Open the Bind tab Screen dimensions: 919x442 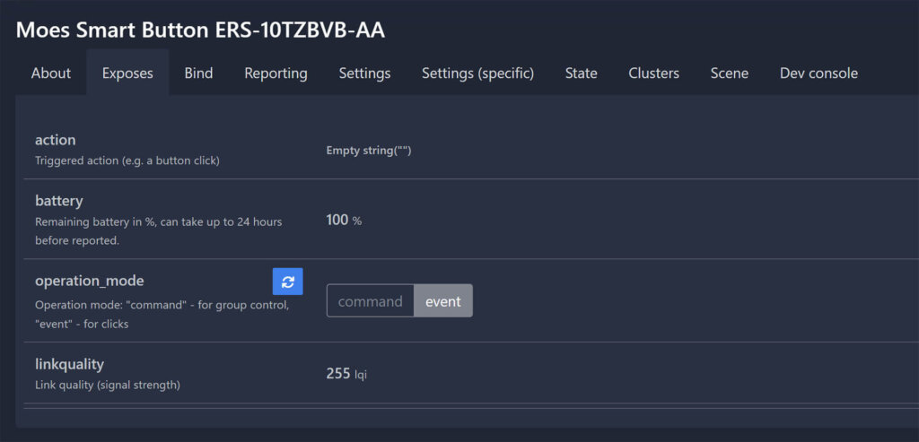(x=198, y=74)
